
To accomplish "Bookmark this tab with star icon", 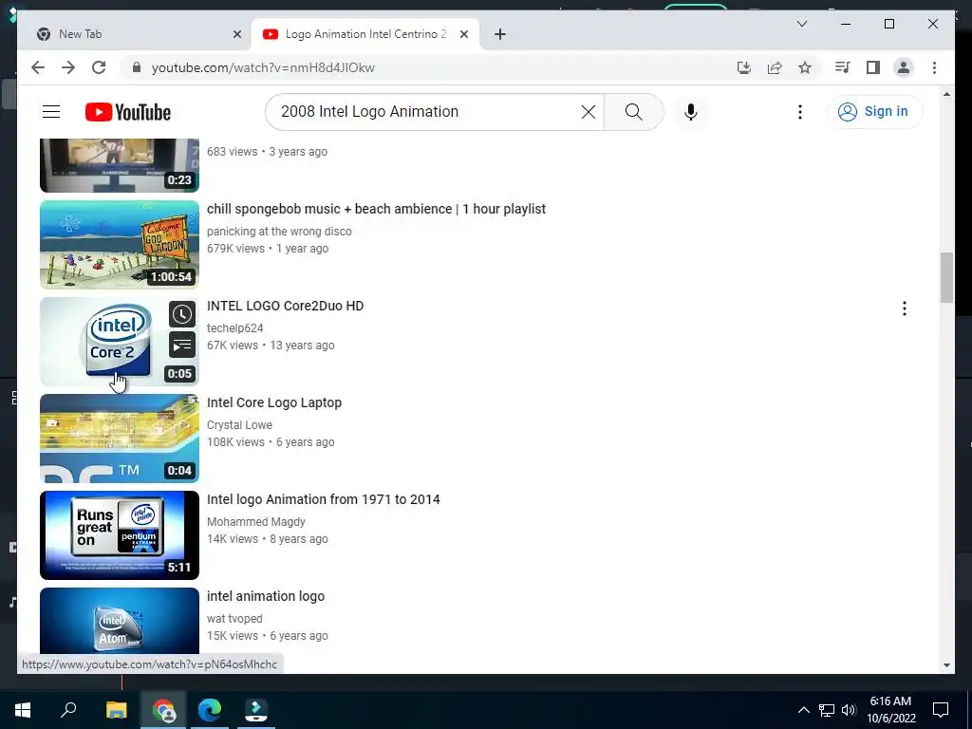I will pos(805,67).
